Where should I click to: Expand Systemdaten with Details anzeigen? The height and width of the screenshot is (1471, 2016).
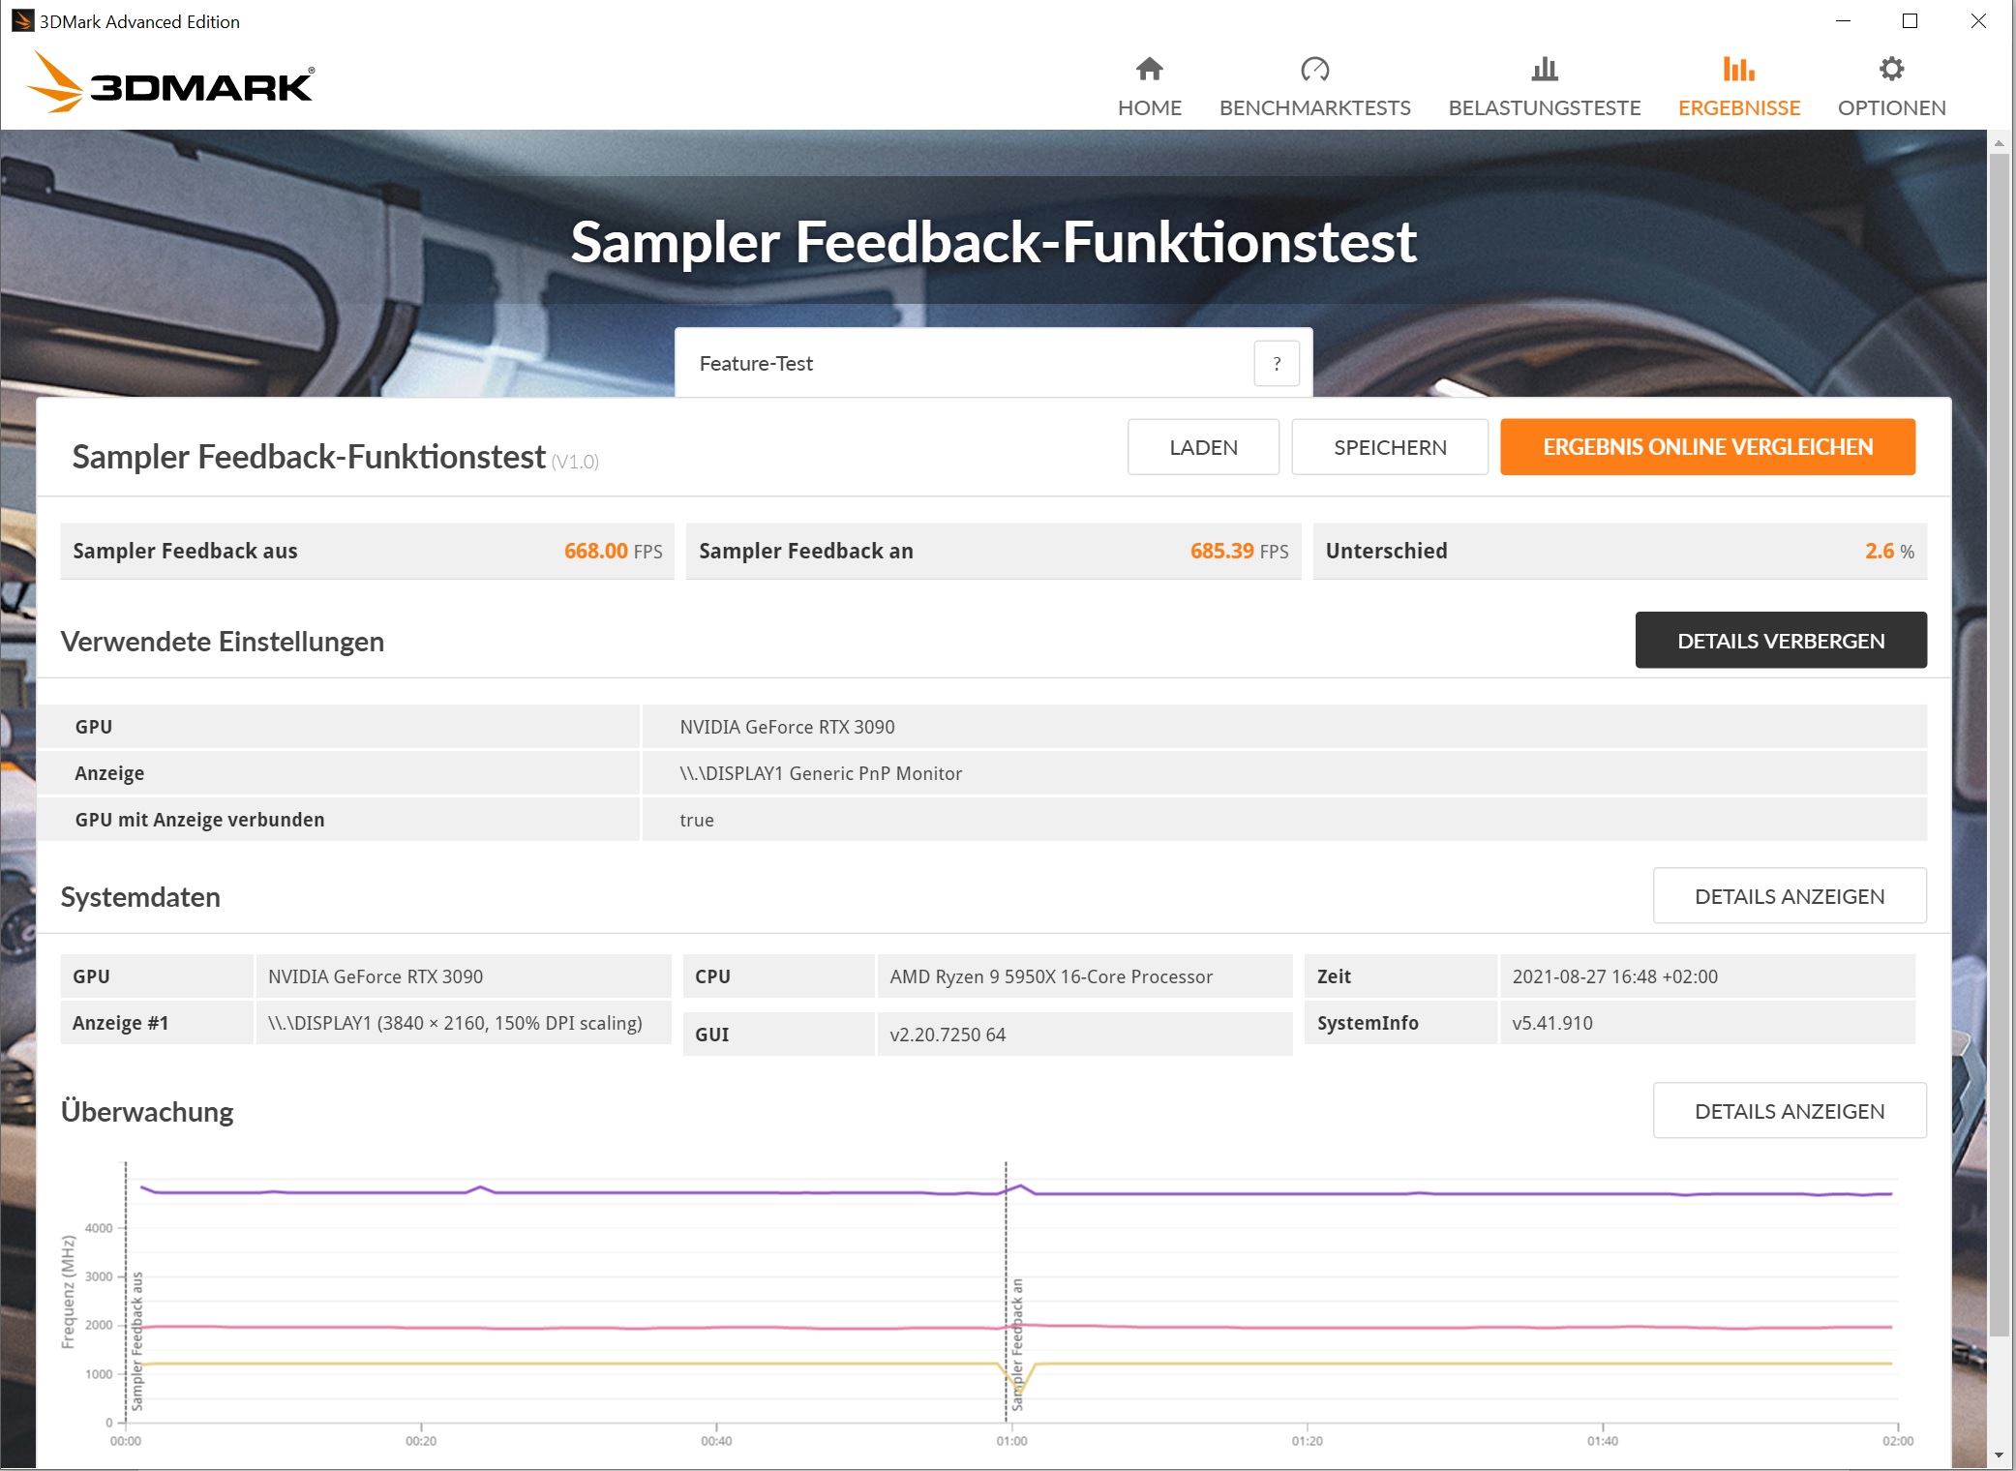point(1789,896)
